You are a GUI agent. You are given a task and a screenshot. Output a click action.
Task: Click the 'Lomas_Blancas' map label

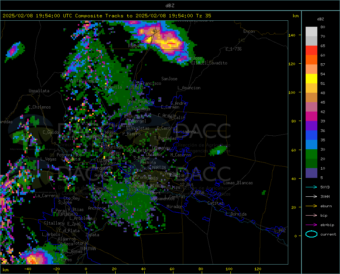238,183
